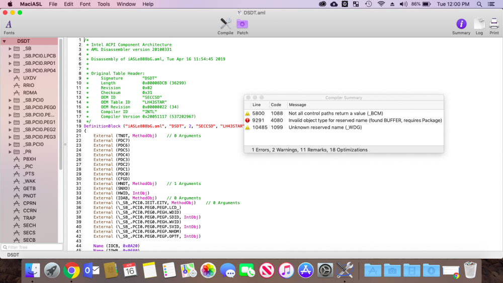Sort summary by Message column header
This screenshot has width=503, height=283.
click(365, 105)
